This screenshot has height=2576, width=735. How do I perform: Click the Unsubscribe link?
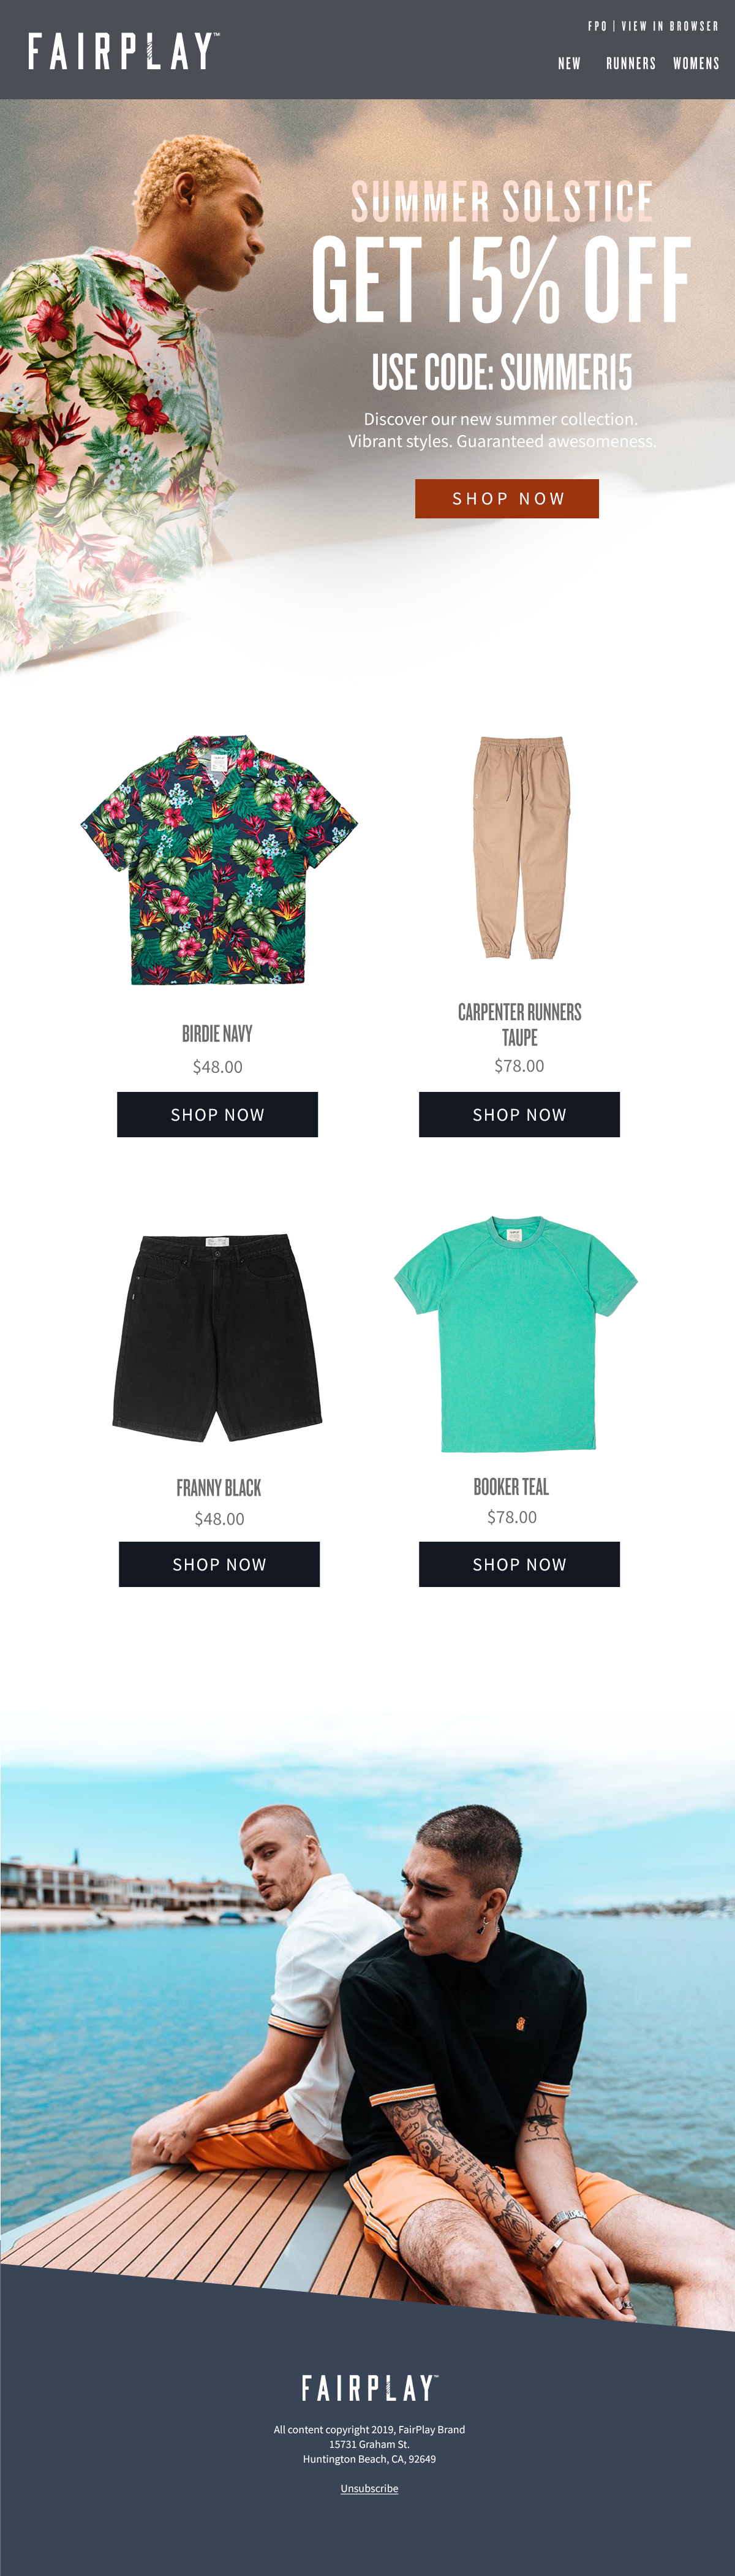pos(369,2488)
